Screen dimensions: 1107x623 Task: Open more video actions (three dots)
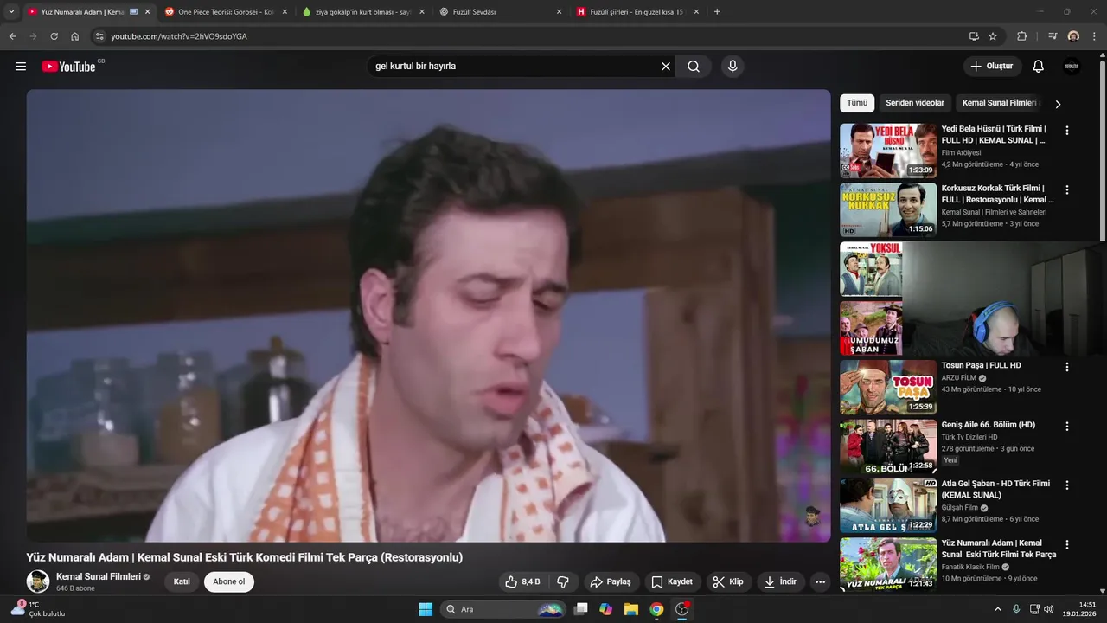point(820,581)
